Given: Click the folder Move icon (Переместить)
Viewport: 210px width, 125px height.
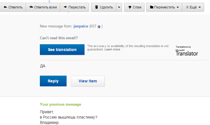Looking at the screenshot, I should [152, 7].
